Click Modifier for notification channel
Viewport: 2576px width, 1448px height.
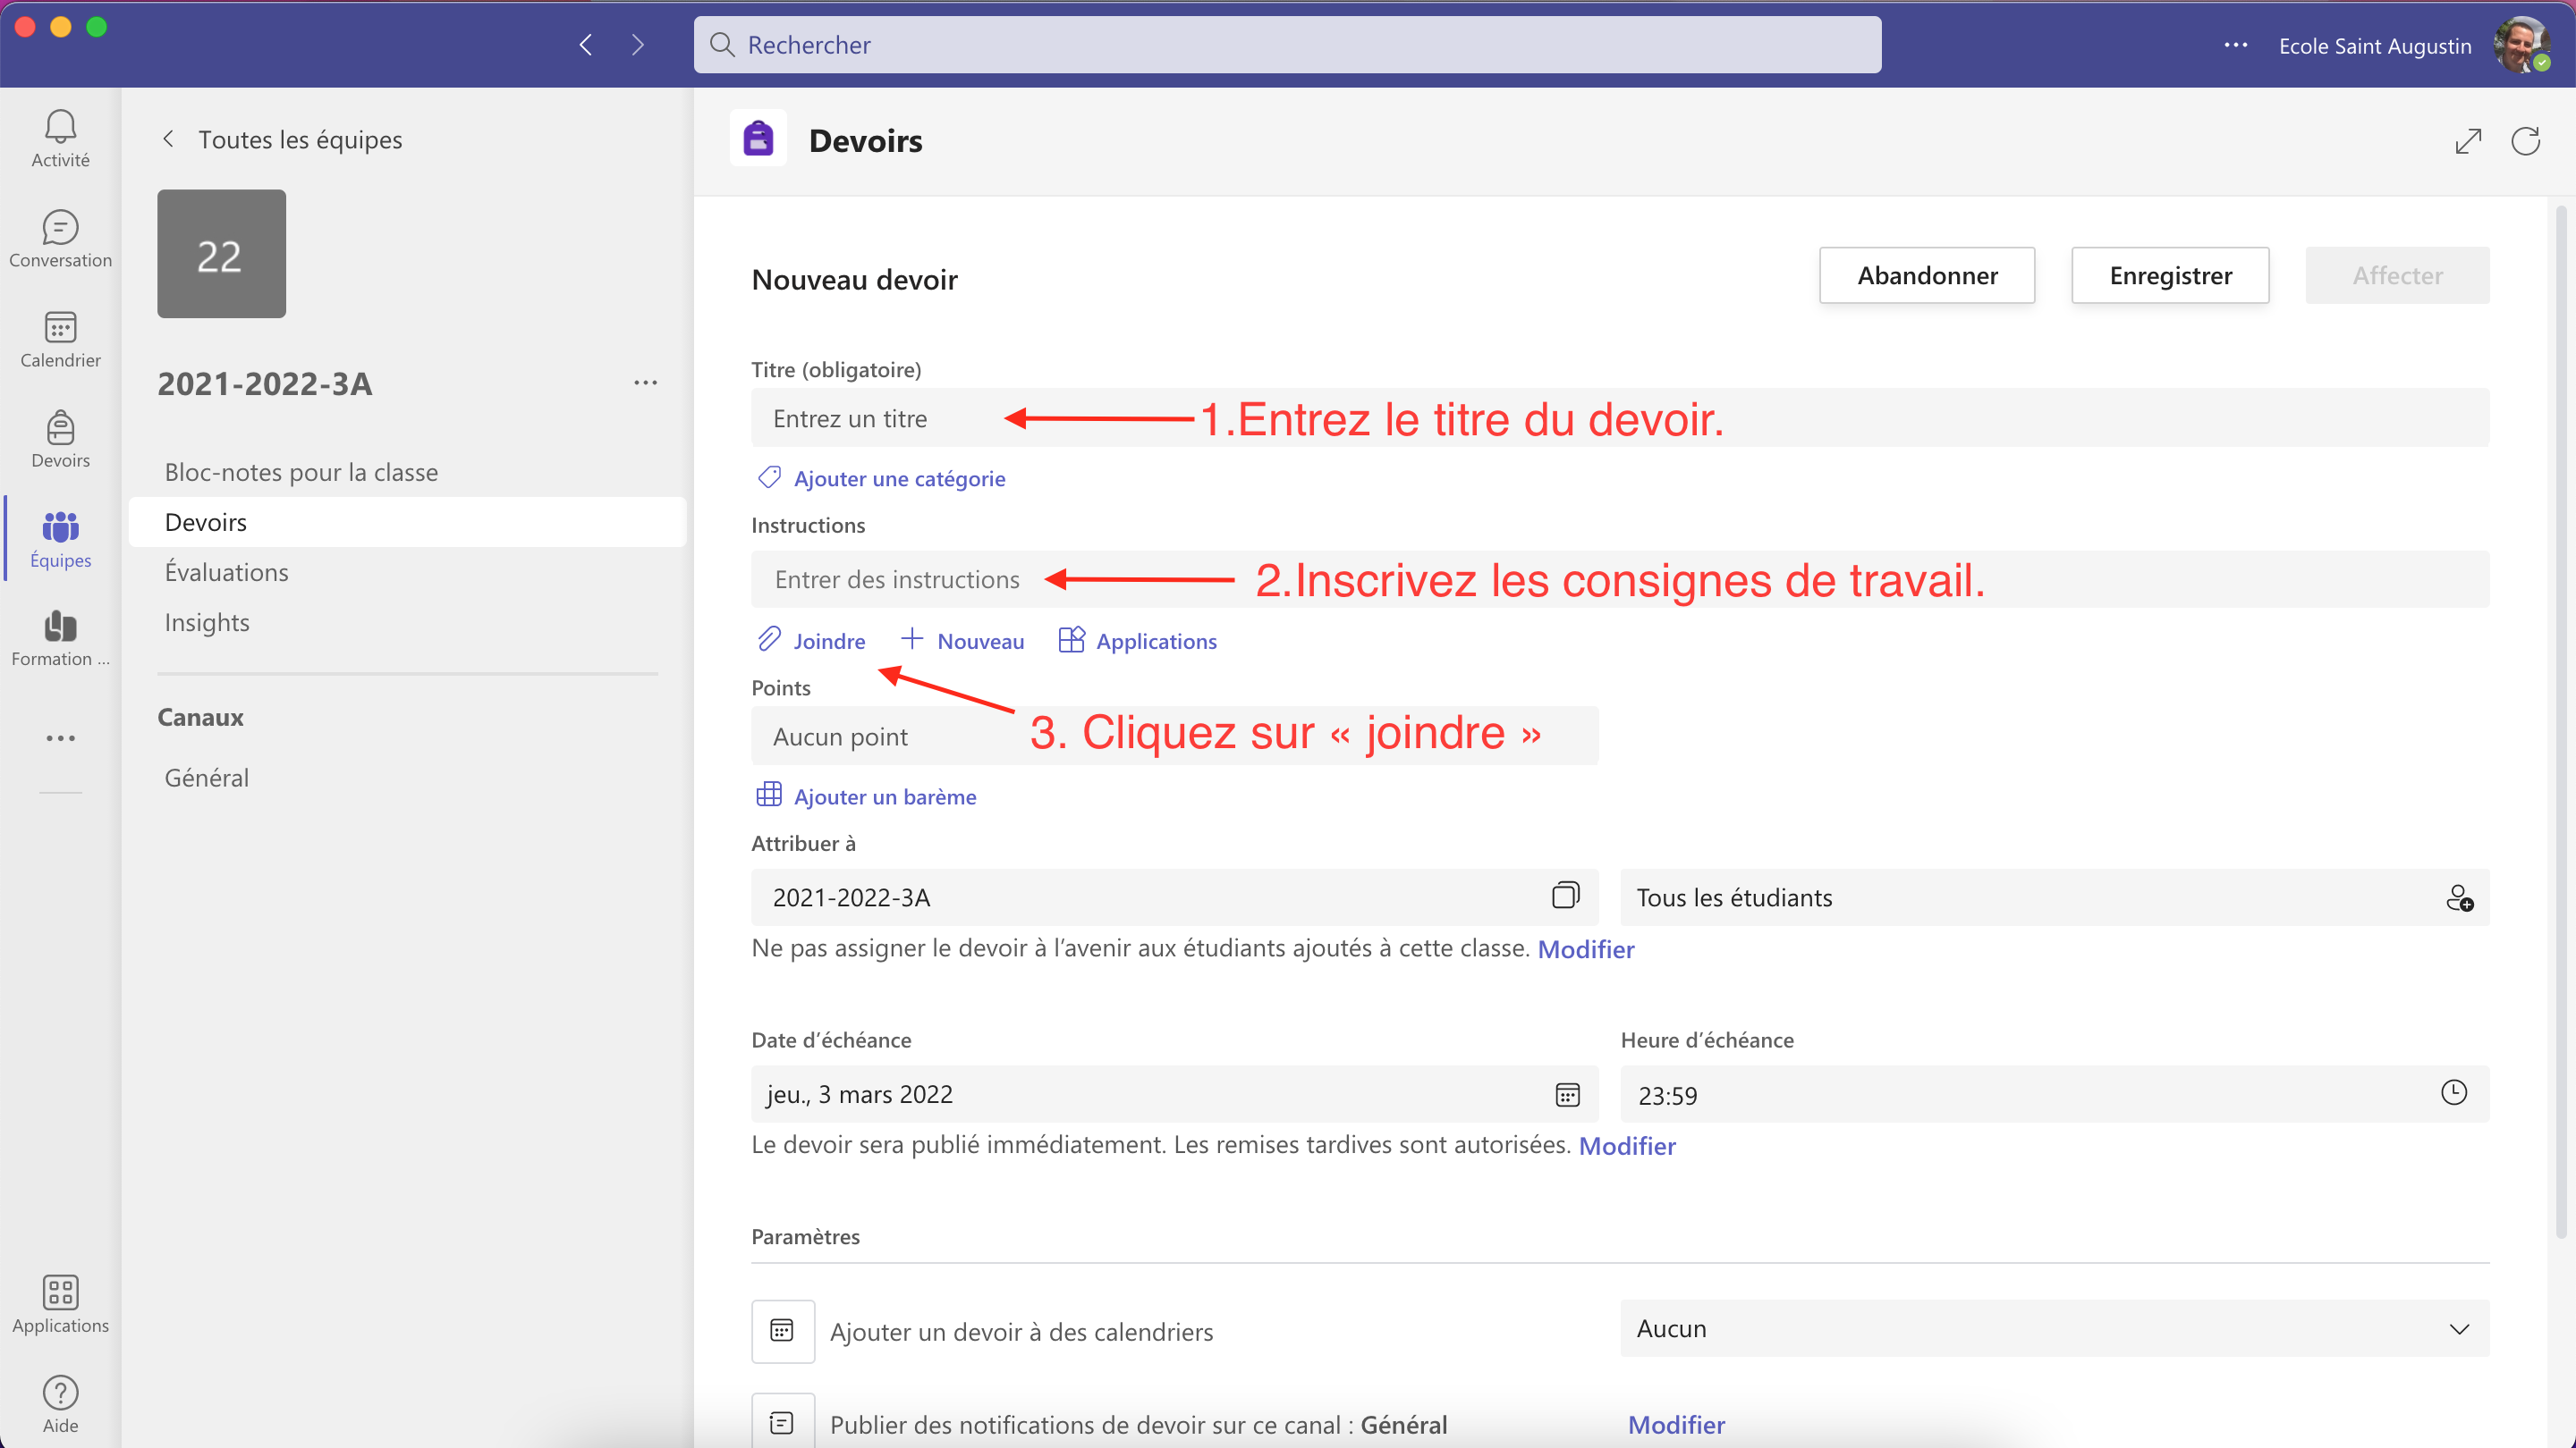pos(1676,1424)
